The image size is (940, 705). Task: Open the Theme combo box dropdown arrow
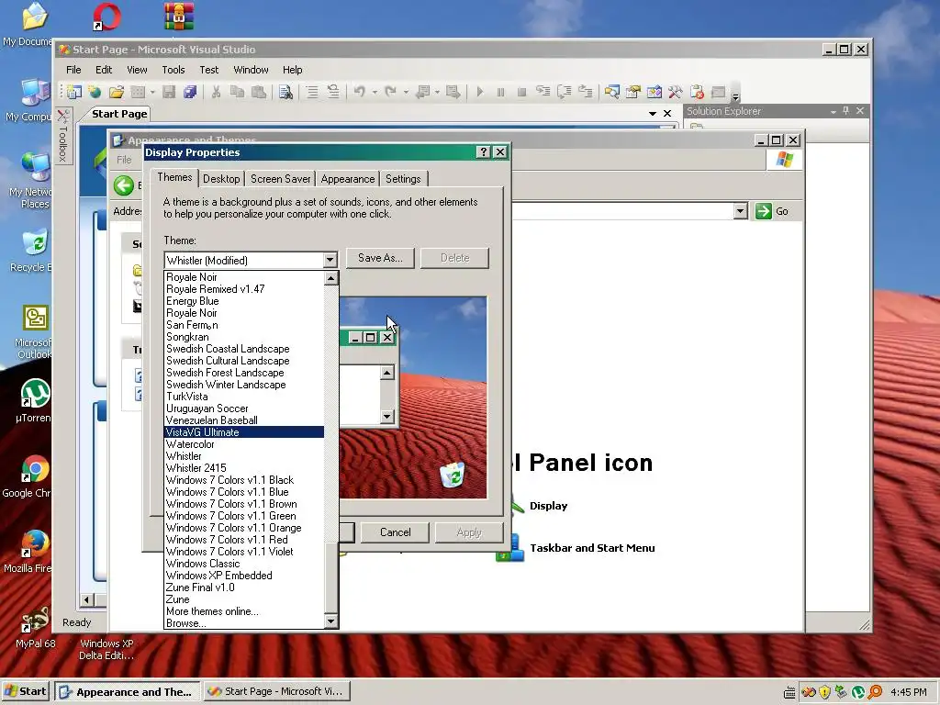(330, 260)
